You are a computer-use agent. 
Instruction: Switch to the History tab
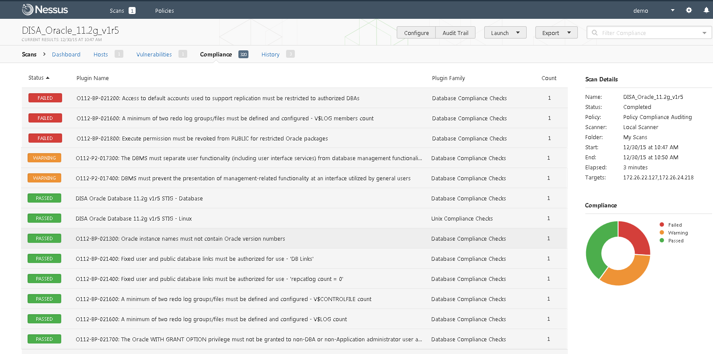pos(270,54)
